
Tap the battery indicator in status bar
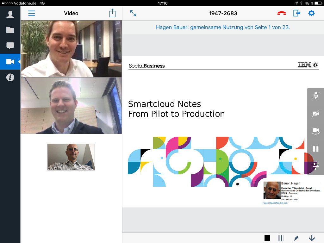click(x=318, y=3)
